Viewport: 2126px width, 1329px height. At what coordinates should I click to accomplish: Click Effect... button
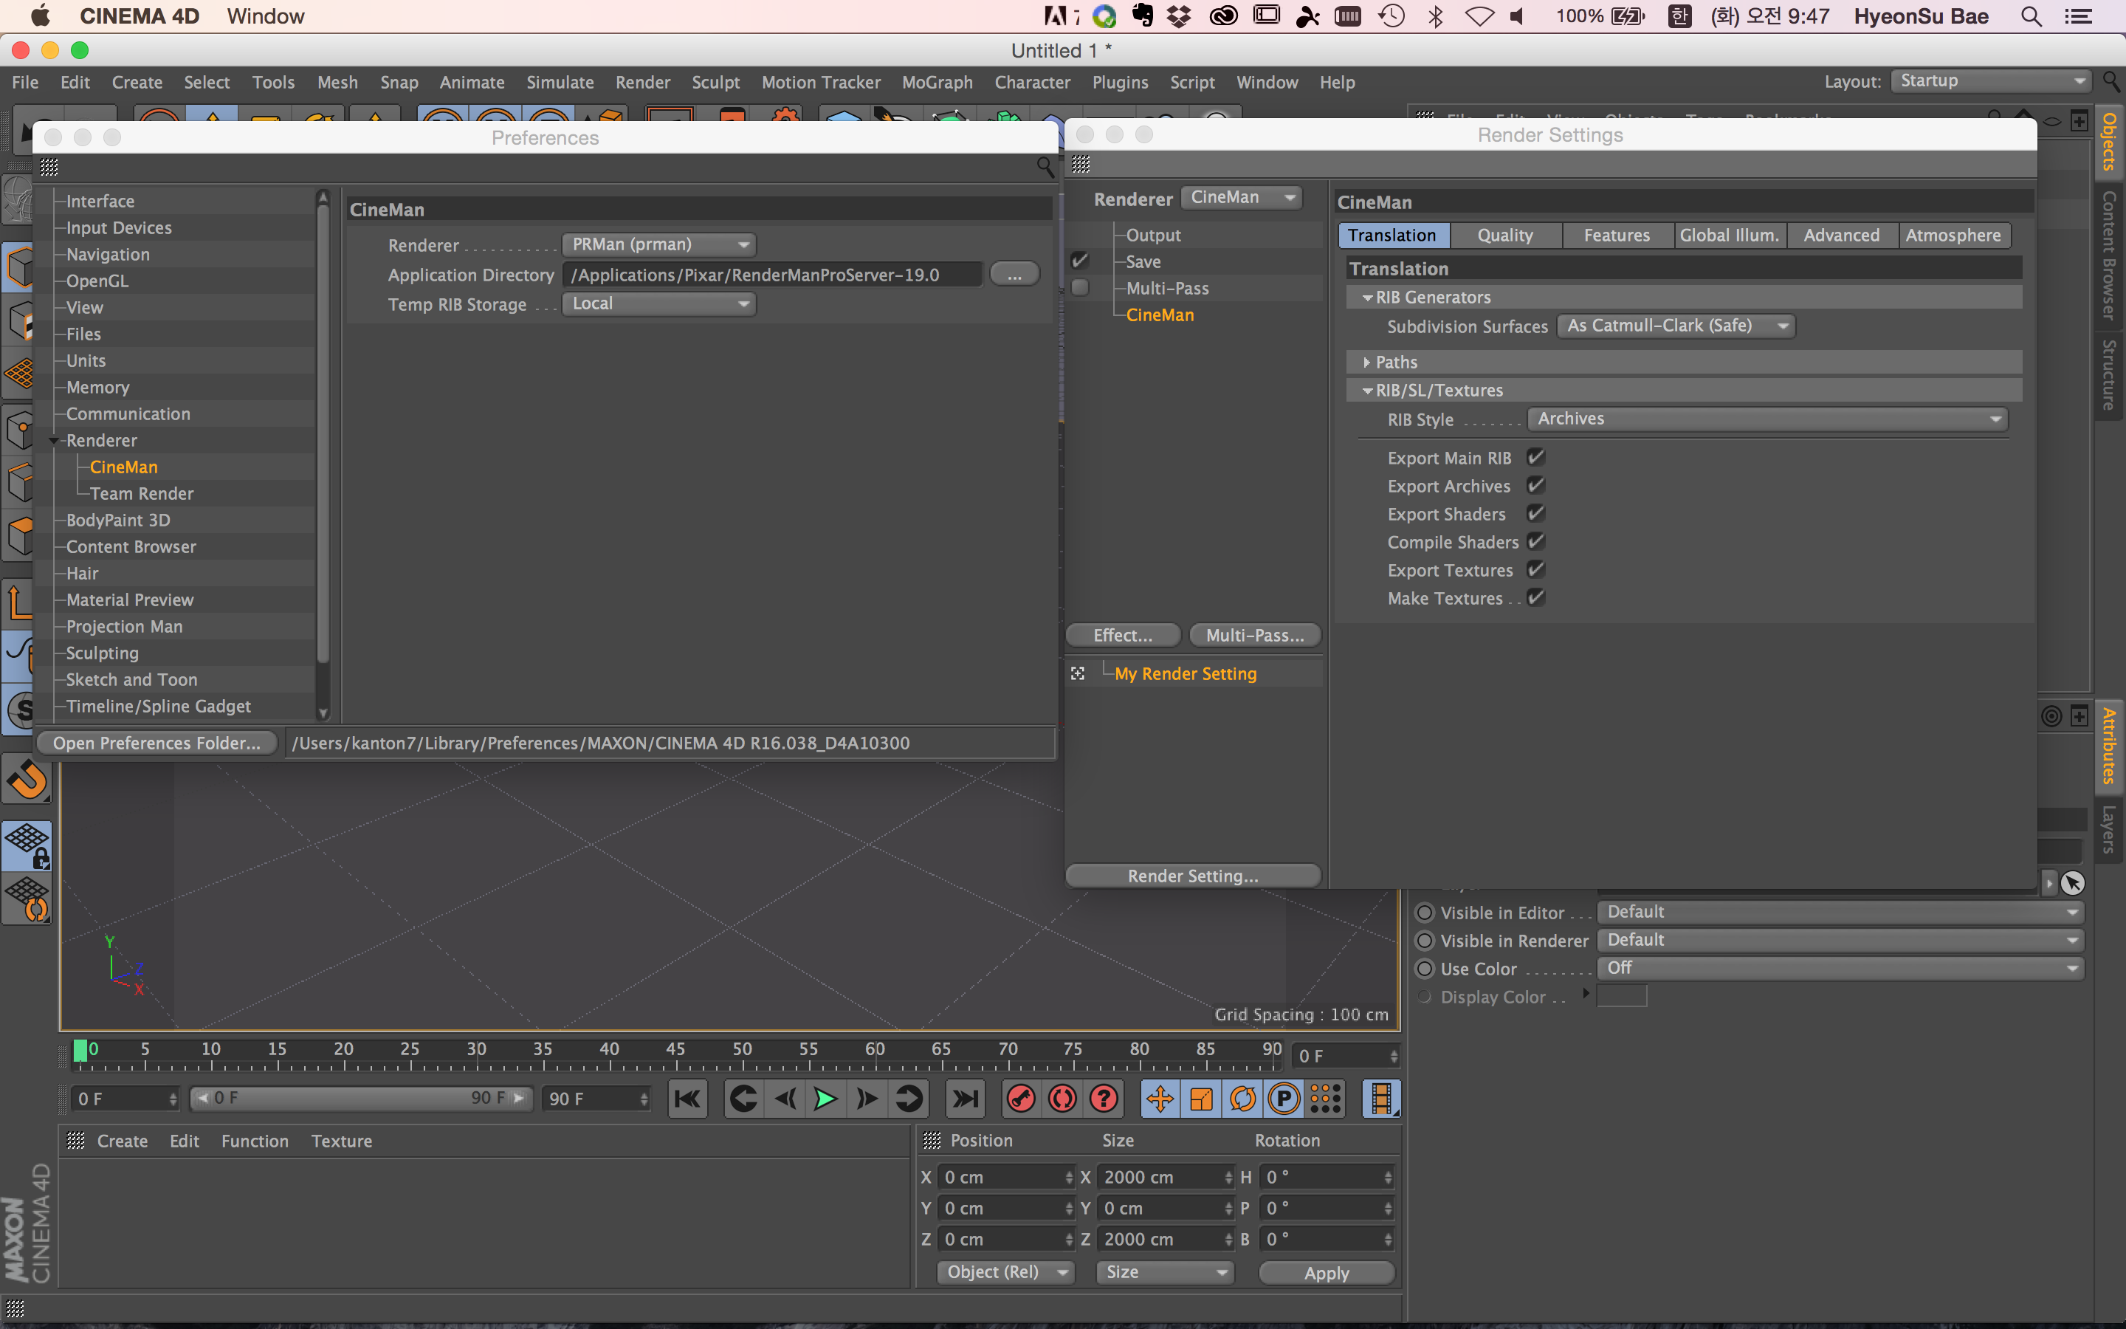pos(1123,635)
